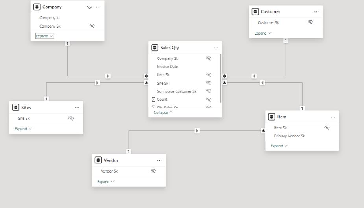Click the Company to Sales Qty filter arrow

point(108,76)
